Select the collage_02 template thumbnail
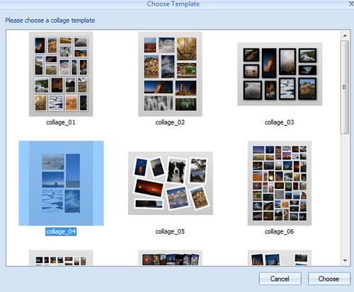Viewport: 354px width, 292px height. click(170, 74)
